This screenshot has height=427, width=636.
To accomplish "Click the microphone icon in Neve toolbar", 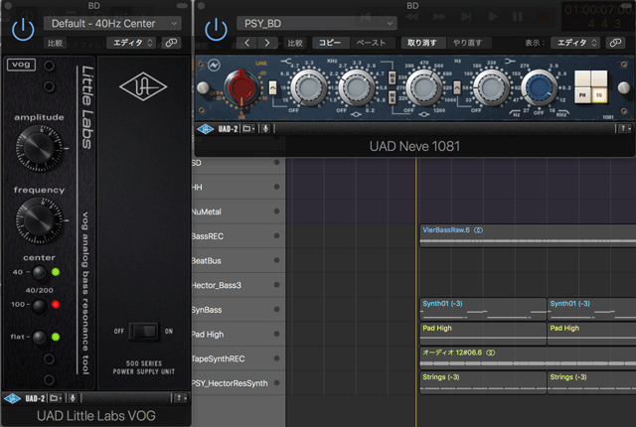I will pyautogui.click(x=265, y=129).
